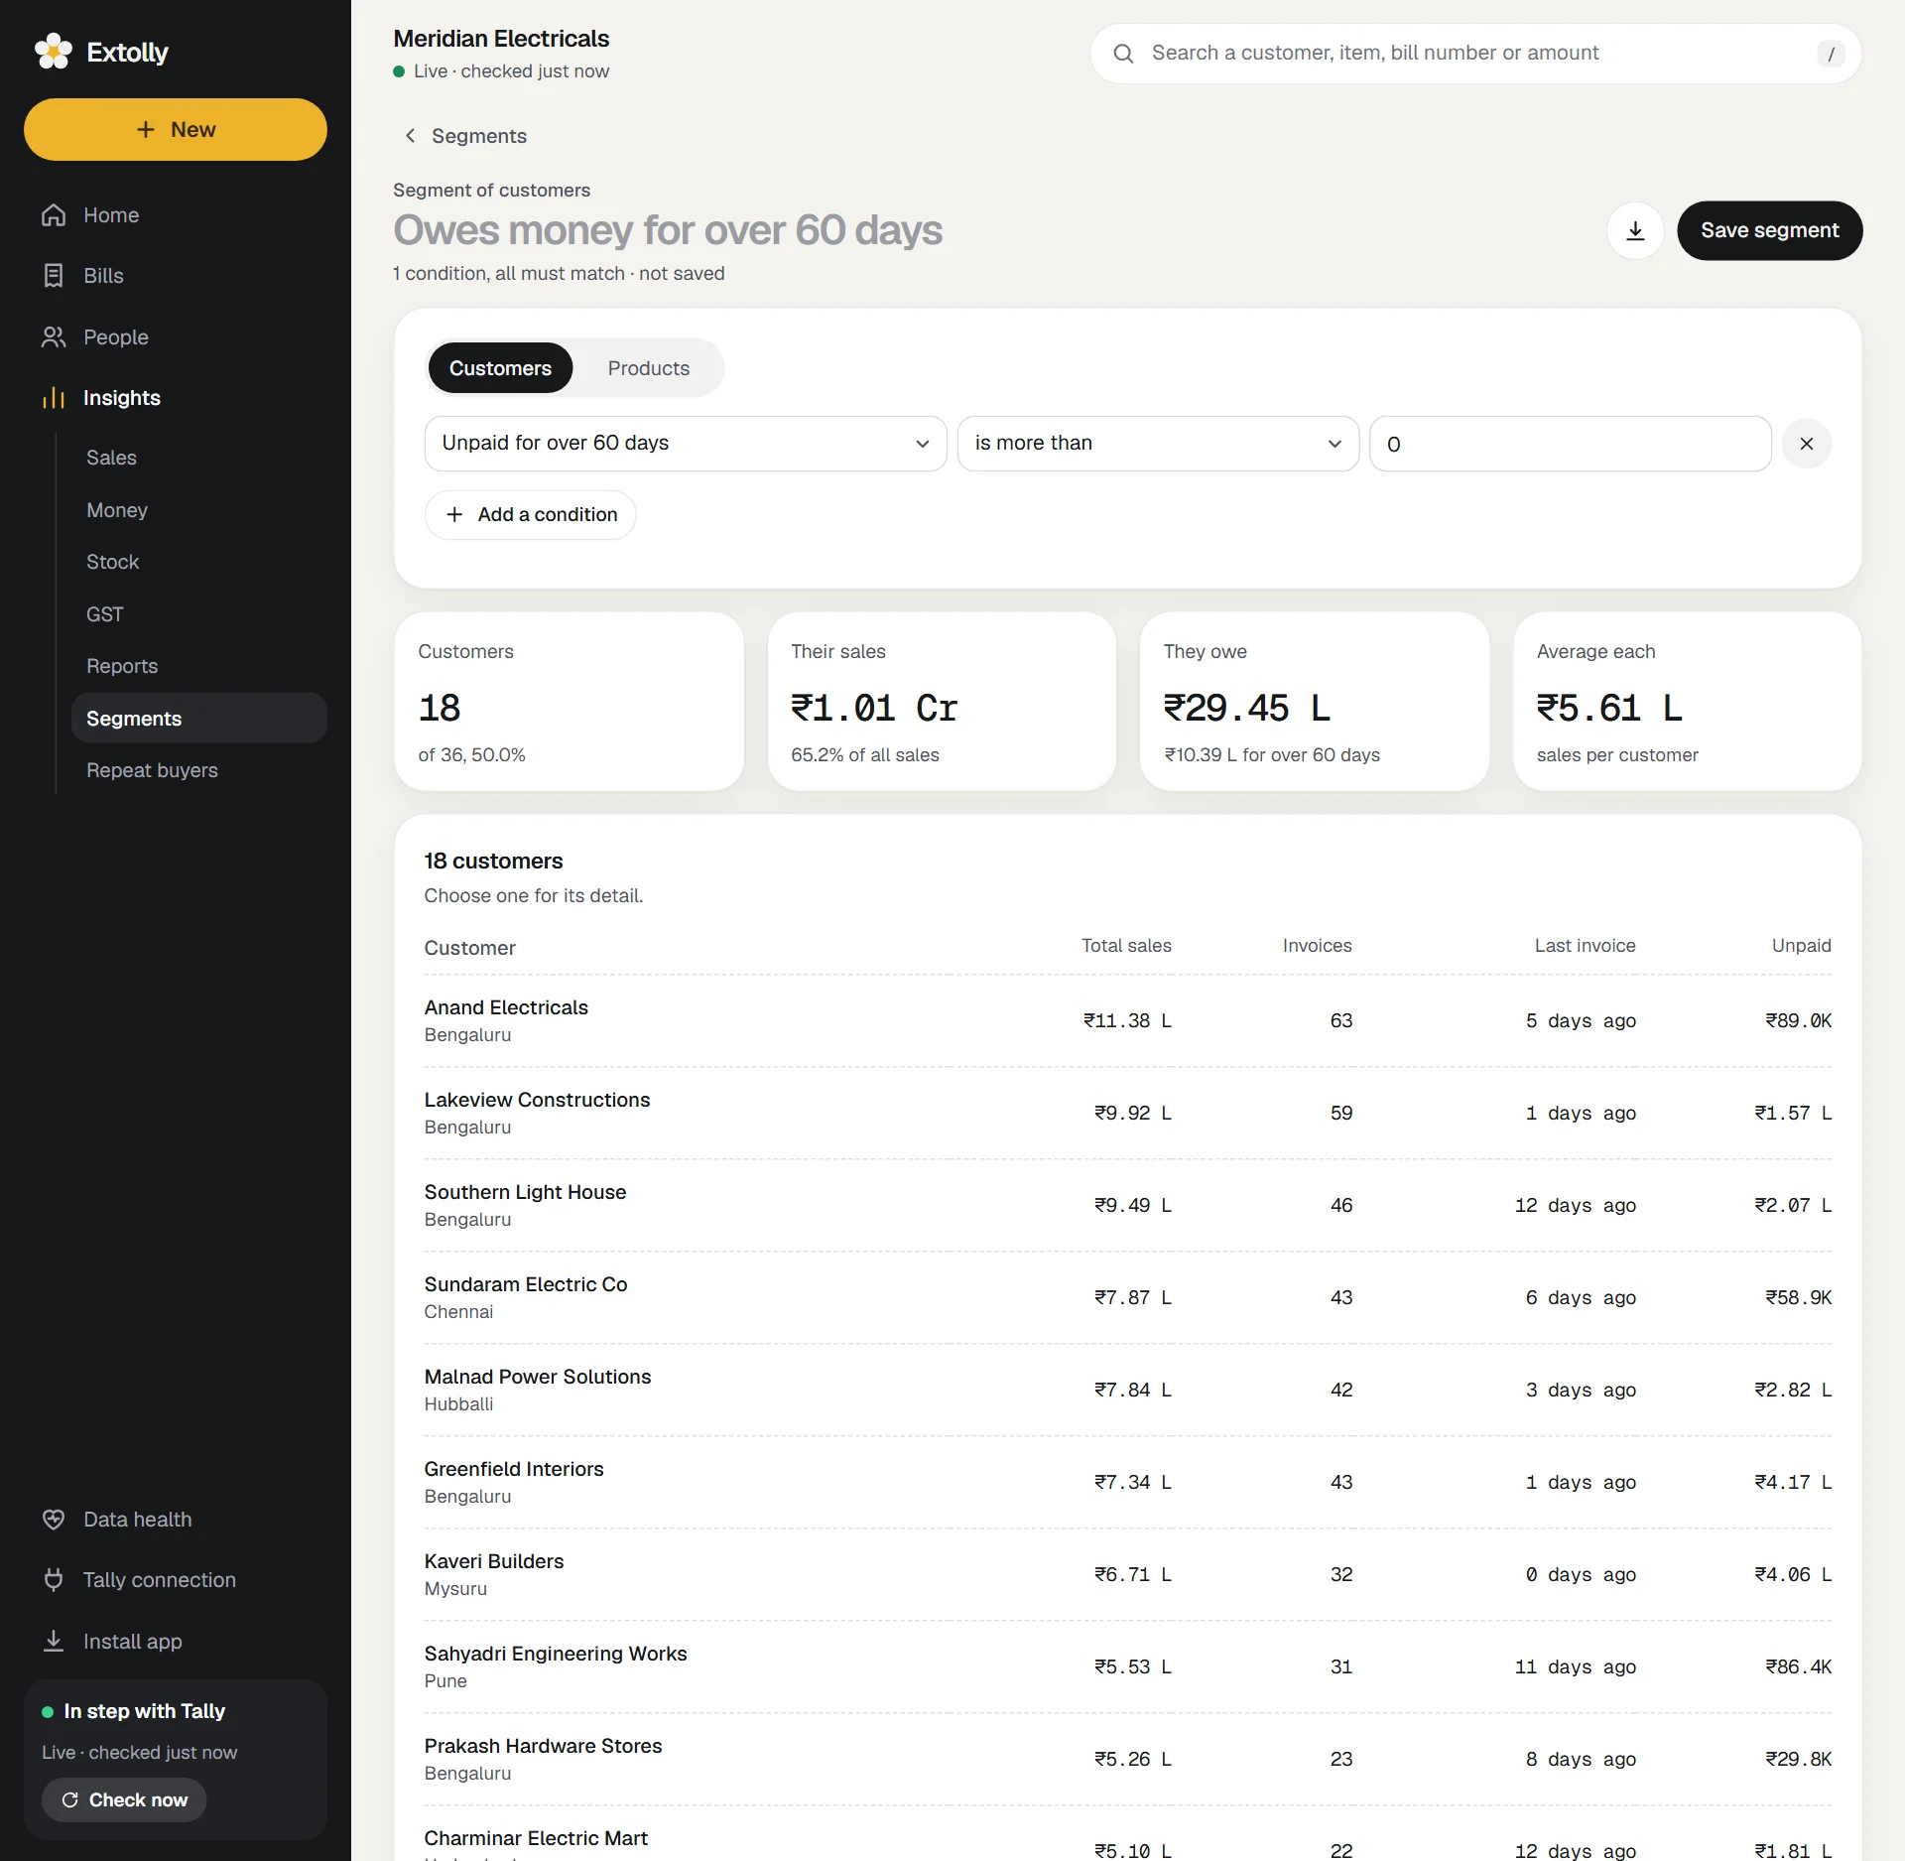Click Install app in sidebar

coord(176,1642)
